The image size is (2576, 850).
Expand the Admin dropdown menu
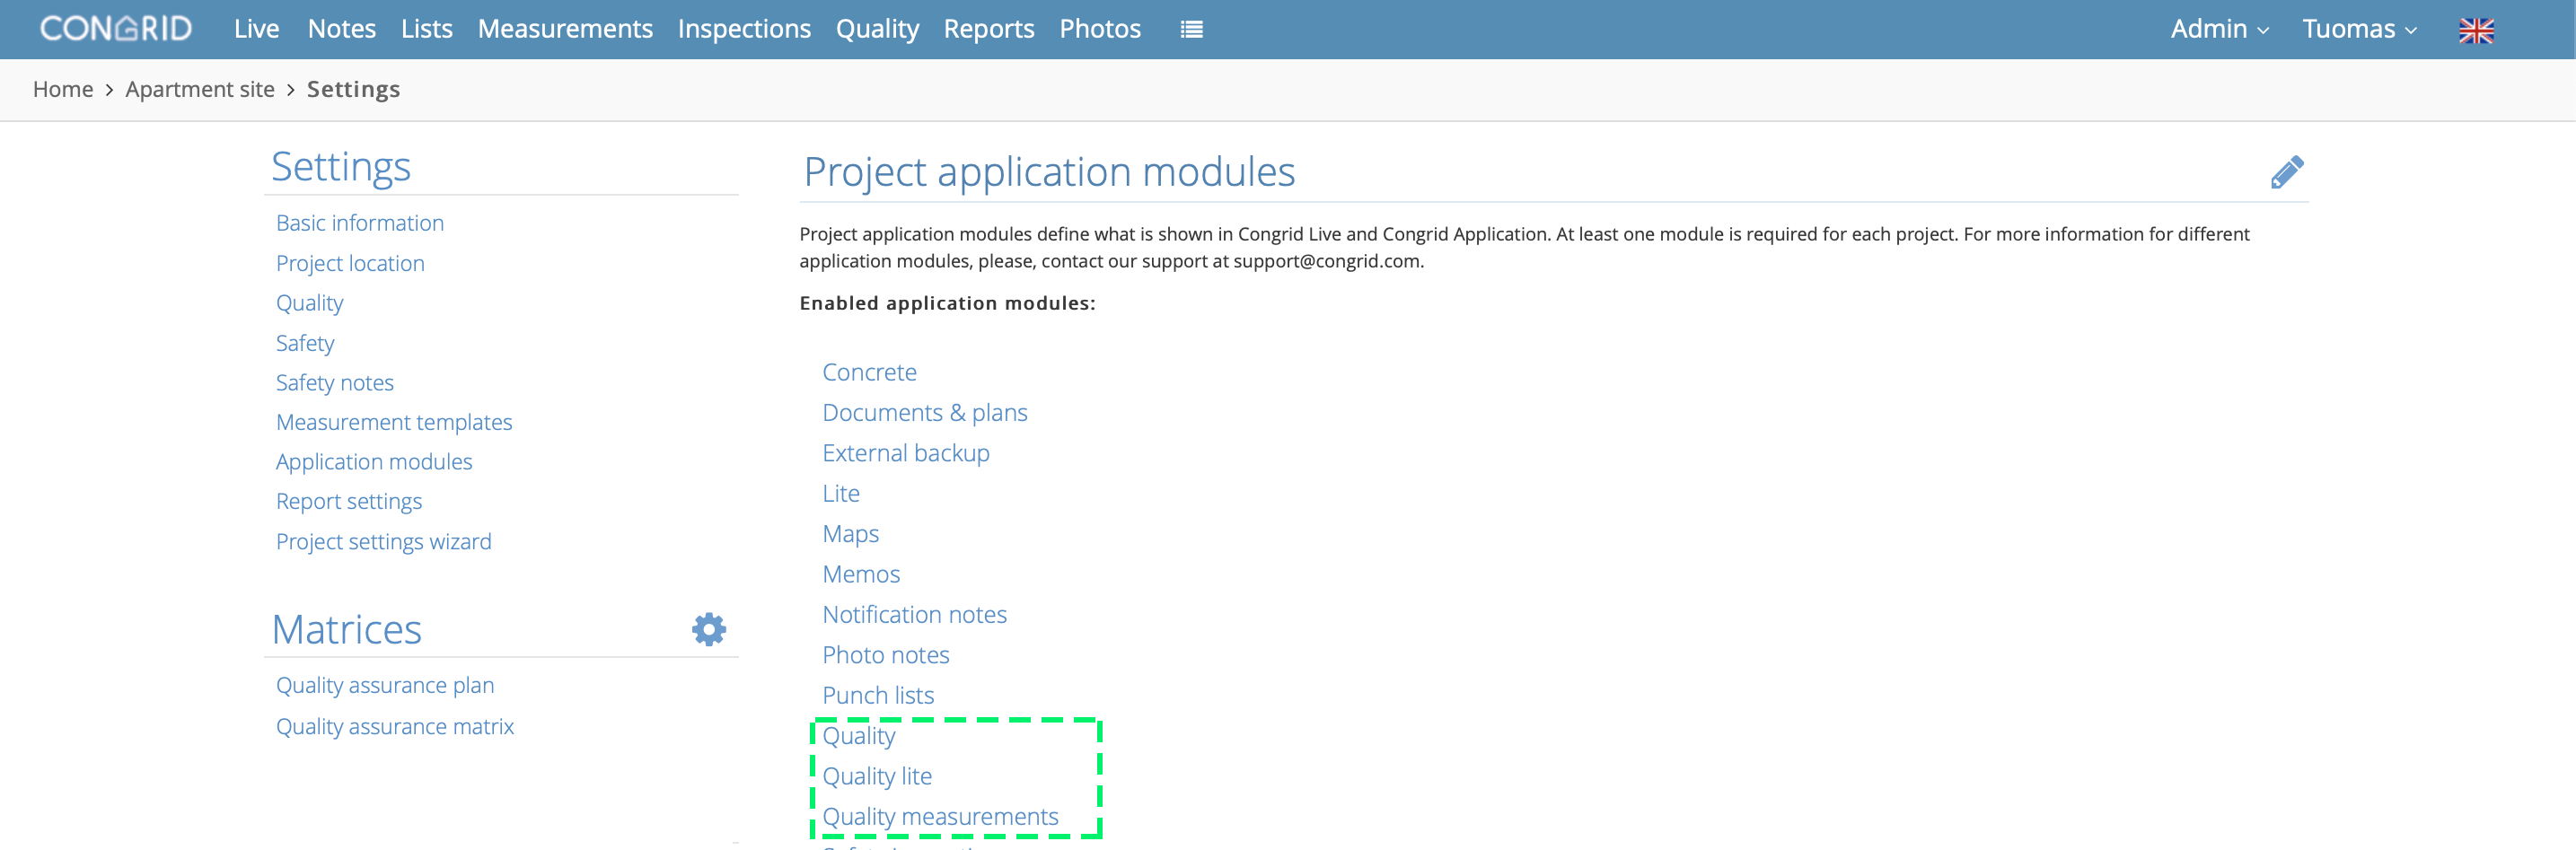tap(2219, 29)
